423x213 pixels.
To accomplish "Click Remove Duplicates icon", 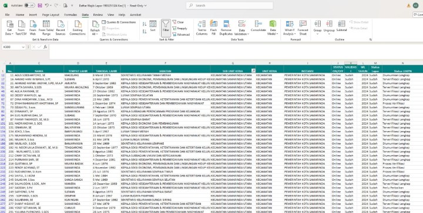I will (226, 28).
